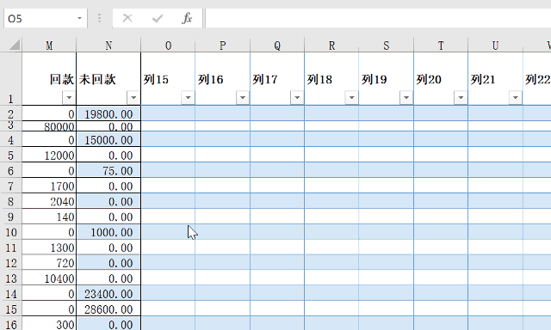Open the Insert Function fx button
551x330 pixels.
(187, 18)
